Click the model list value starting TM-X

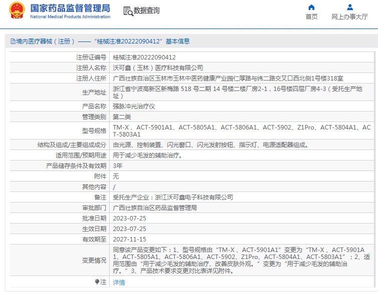[242, 130]
